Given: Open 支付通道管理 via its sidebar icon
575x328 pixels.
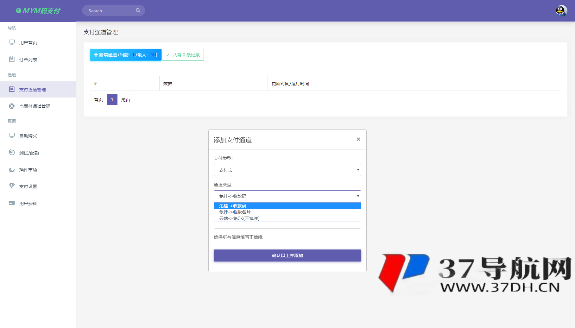Looking at the screenshot, I should coord(12,89).
